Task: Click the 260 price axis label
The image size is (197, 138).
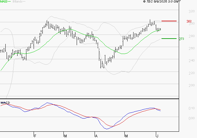Action: (192, 48)
